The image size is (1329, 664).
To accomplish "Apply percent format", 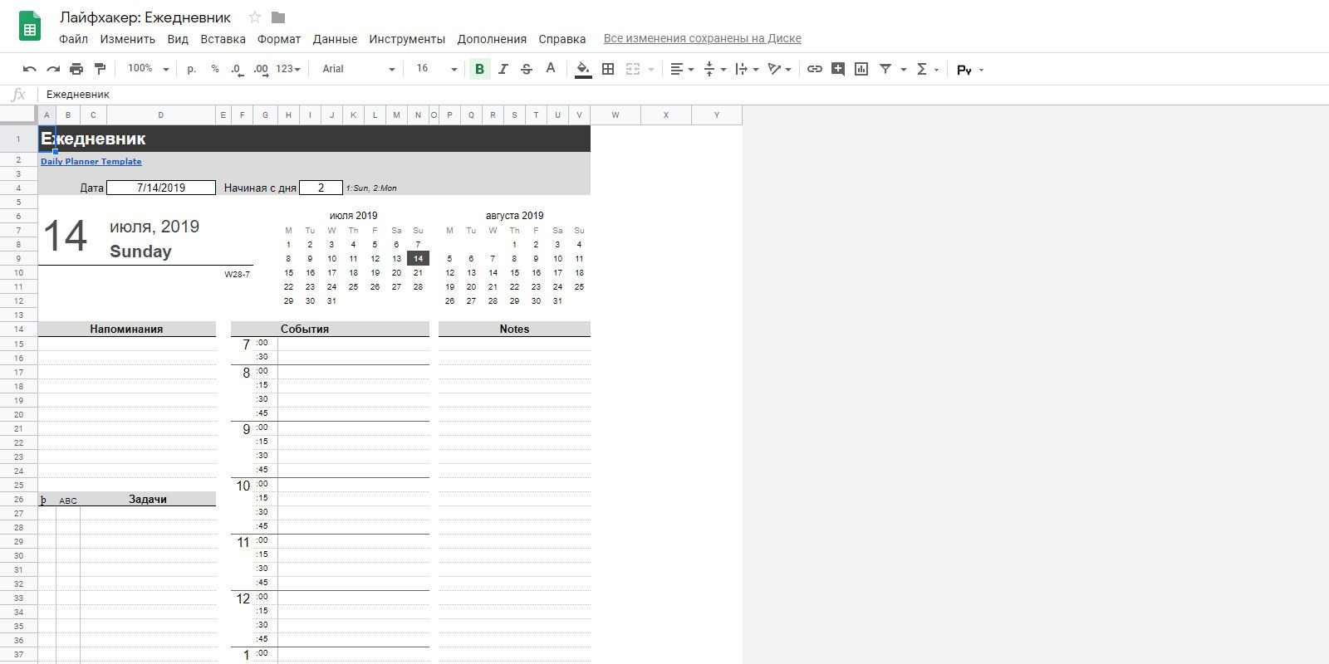I will point(215,69).
